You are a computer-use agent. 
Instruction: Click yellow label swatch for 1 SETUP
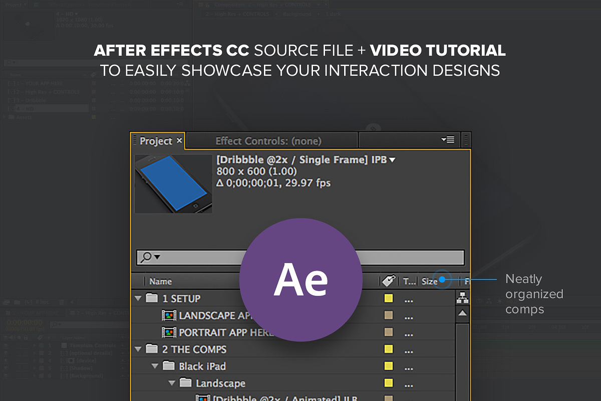388,299
